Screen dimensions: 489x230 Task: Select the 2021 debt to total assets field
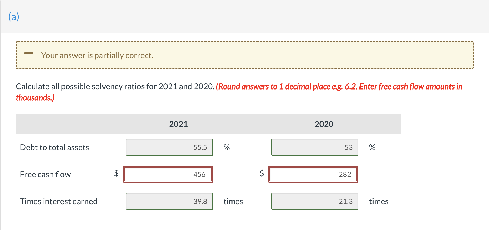coord(169,147)
